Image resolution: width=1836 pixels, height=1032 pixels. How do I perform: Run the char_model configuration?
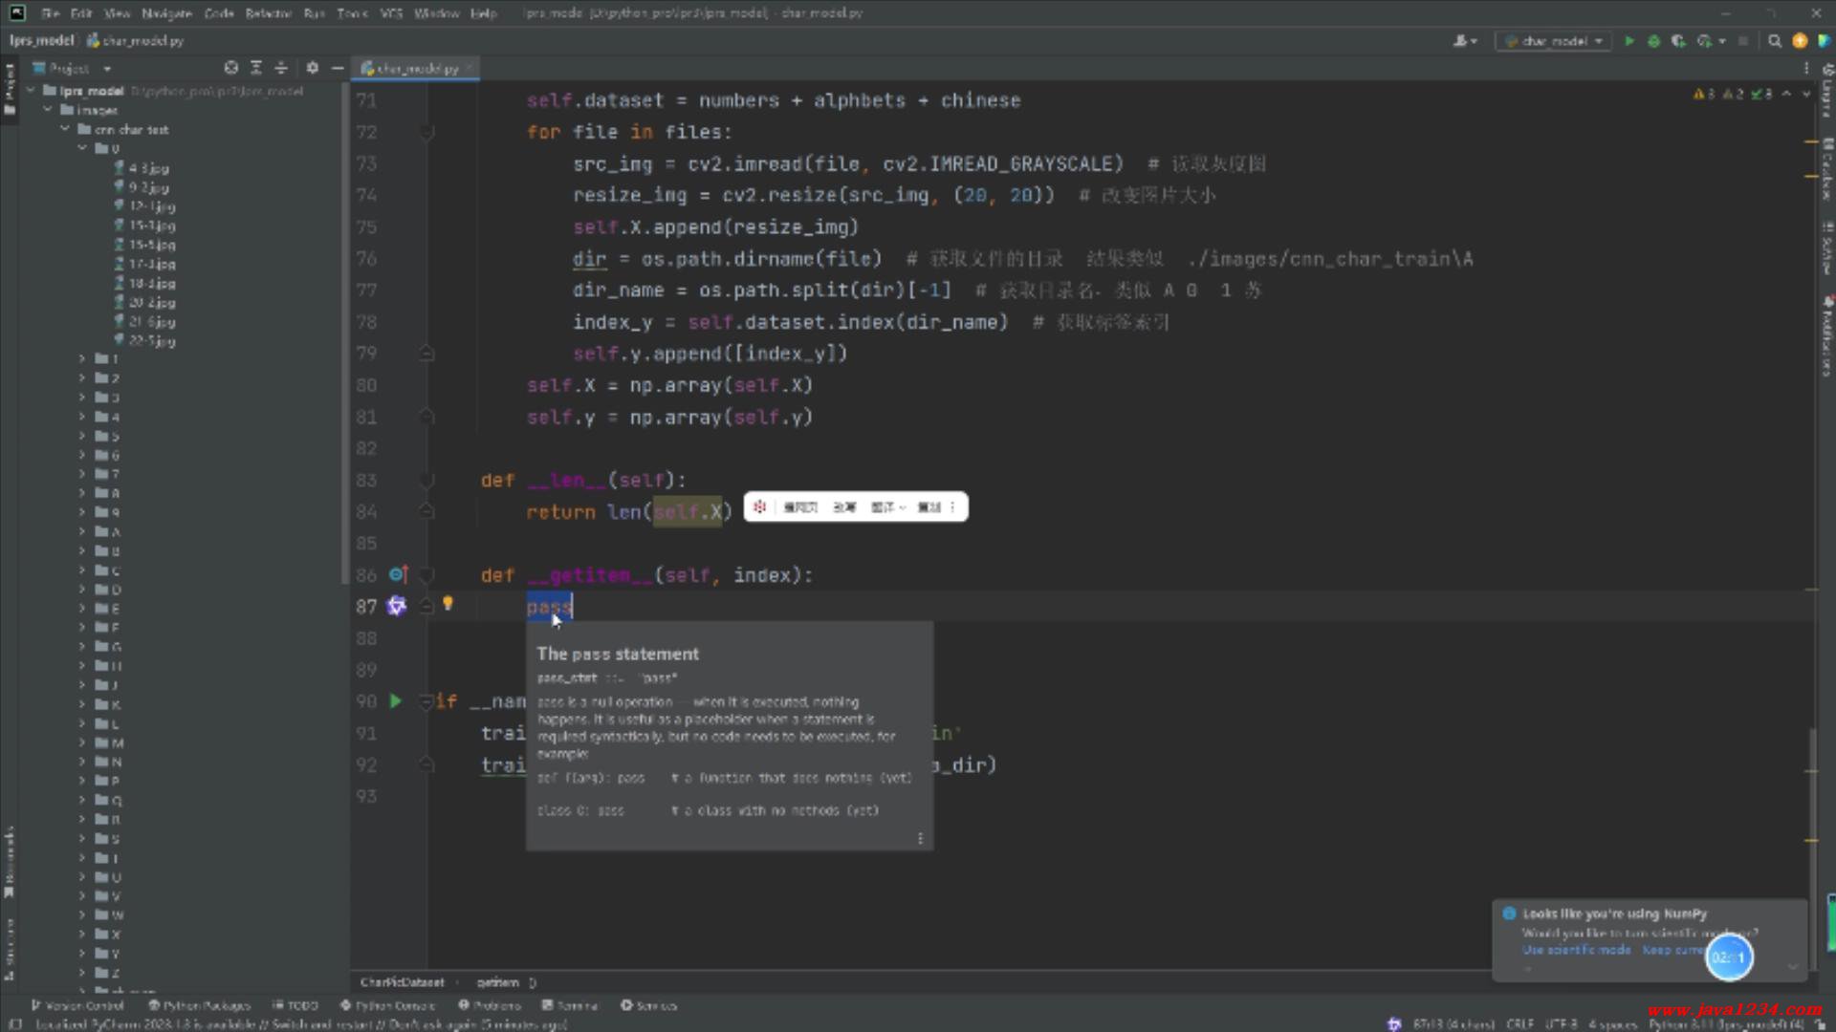coord(1628,41)
